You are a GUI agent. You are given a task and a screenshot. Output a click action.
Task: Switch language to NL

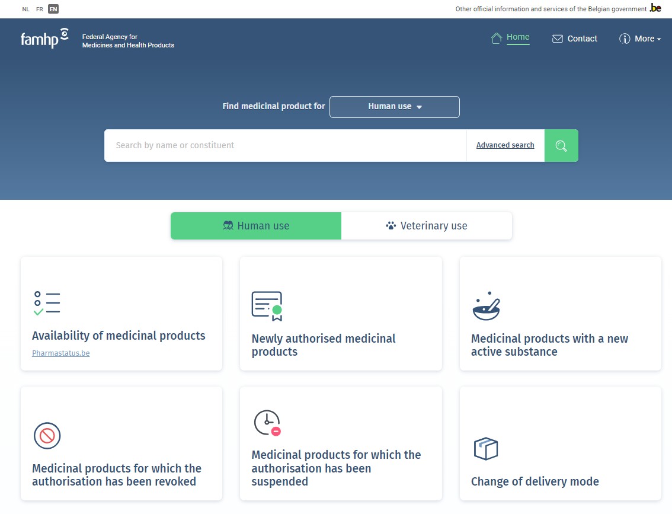pyautogui.click(x=25, y=9)
